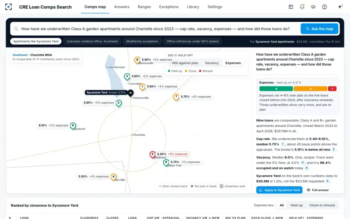Open citation 5 after $33.5M requested
The height and width of the screenshot is (219, 350).
point(328,181)
